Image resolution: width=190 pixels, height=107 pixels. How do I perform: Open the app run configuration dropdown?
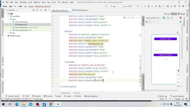click(x=114, y=6)
